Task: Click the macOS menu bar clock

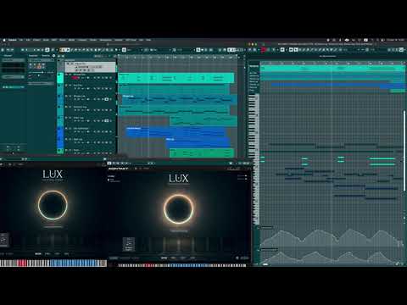Action: click(395, 40)
